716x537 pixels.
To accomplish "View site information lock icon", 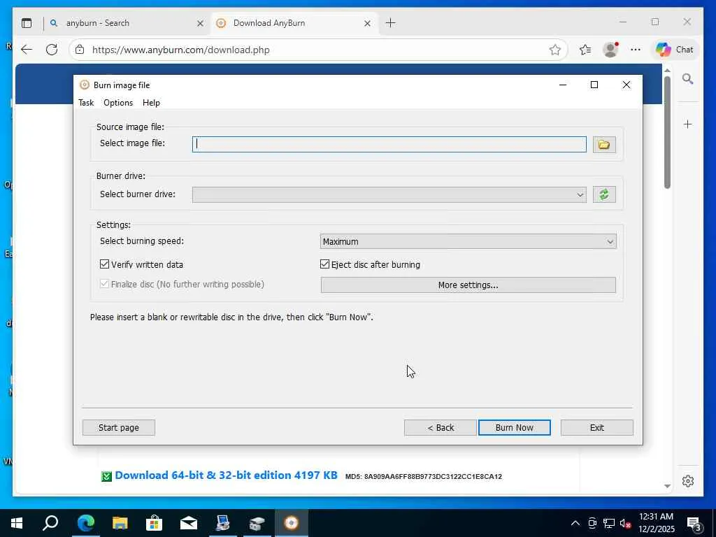I will coord(80,50).
